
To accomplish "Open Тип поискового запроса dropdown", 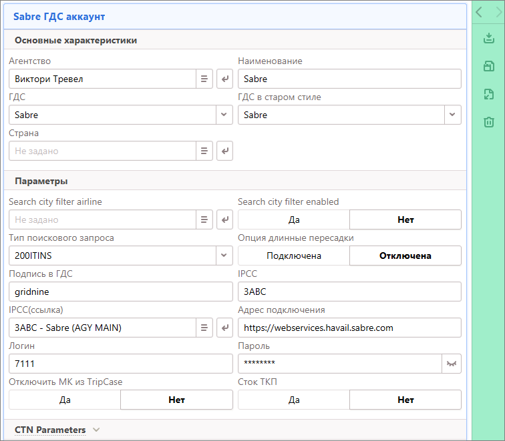I will [x=224, y=256].
